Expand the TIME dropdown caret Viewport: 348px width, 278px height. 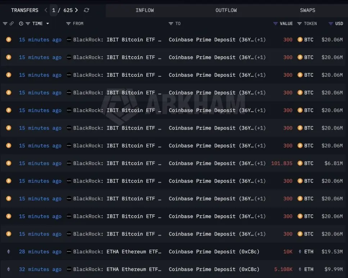(48, 23)
